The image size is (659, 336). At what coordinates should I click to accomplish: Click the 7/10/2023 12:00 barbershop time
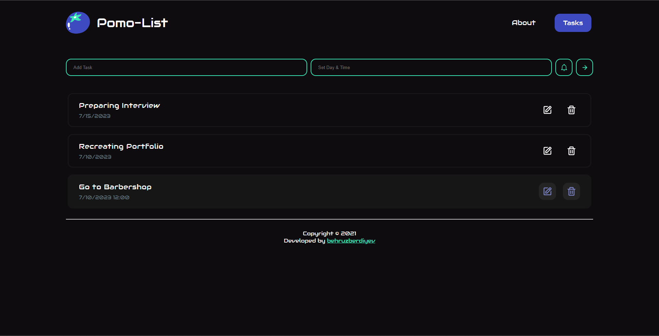[104, 198]
